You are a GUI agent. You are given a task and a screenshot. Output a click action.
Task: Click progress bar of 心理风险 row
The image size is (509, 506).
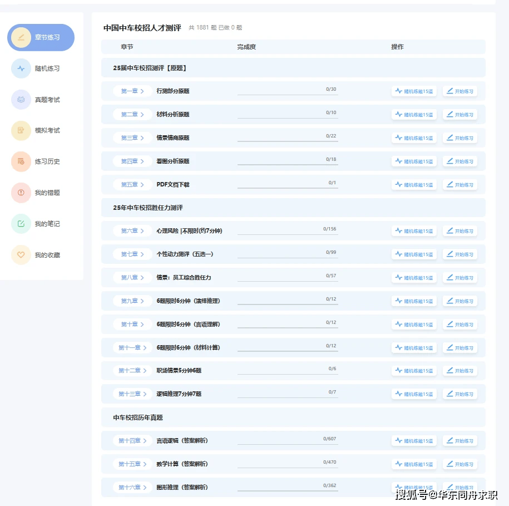tap(288, 234)
